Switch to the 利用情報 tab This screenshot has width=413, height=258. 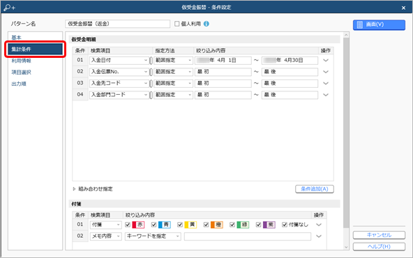coord(21,61)
